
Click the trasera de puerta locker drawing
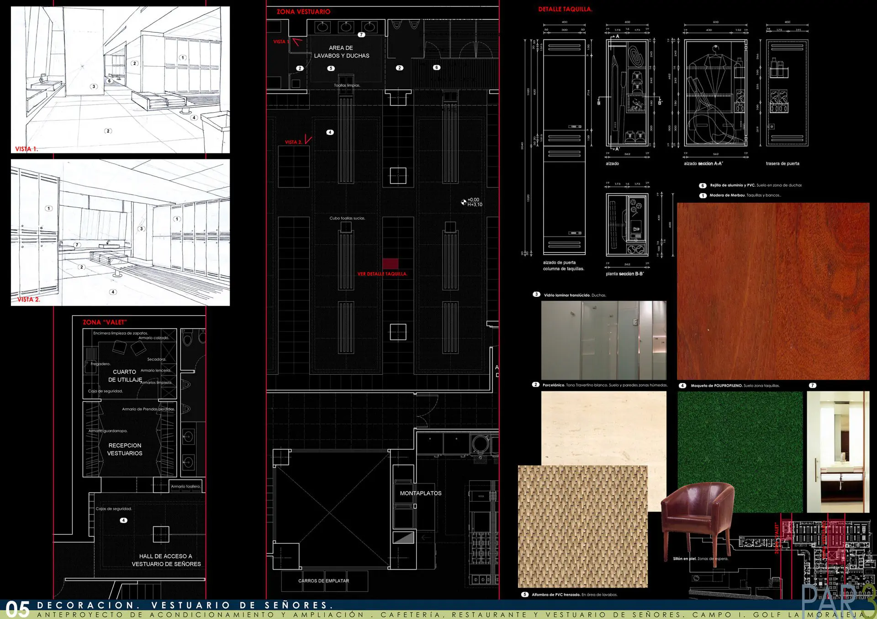[x=787, y=92]
